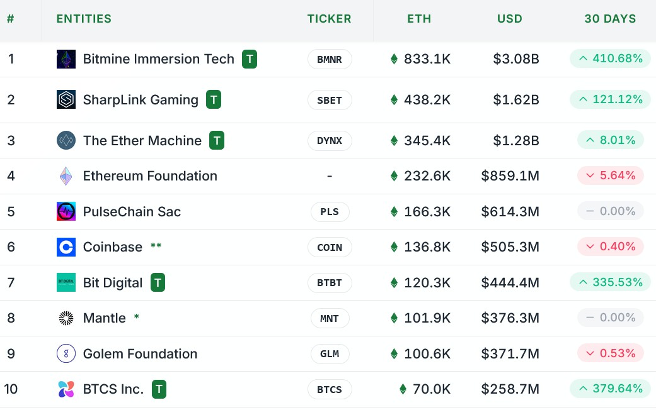This screenshot has height=410, width=656.
Task: Click the PulseChain Sac logo icon
Action: (x=66, y=212)
